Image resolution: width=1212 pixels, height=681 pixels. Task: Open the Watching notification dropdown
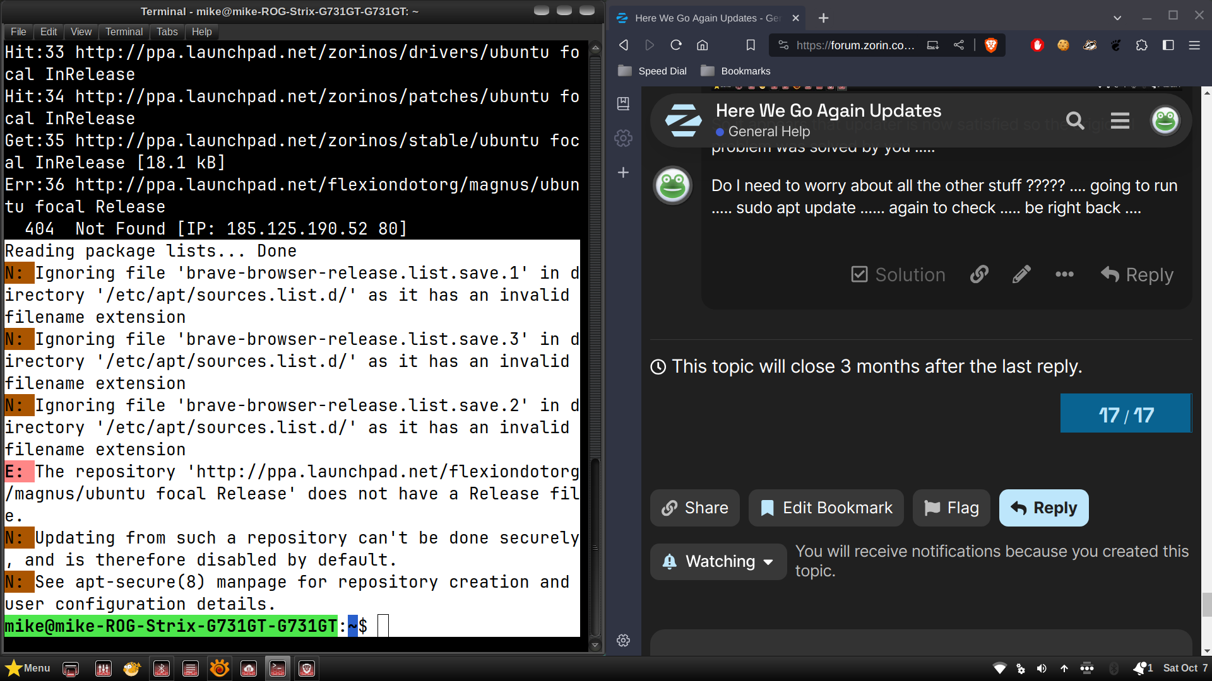point(718,561)
